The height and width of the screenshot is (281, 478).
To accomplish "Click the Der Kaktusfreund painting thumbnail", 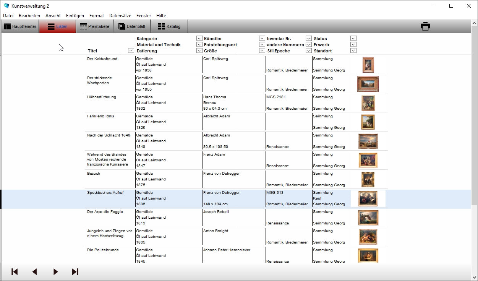I will point(368,65).
